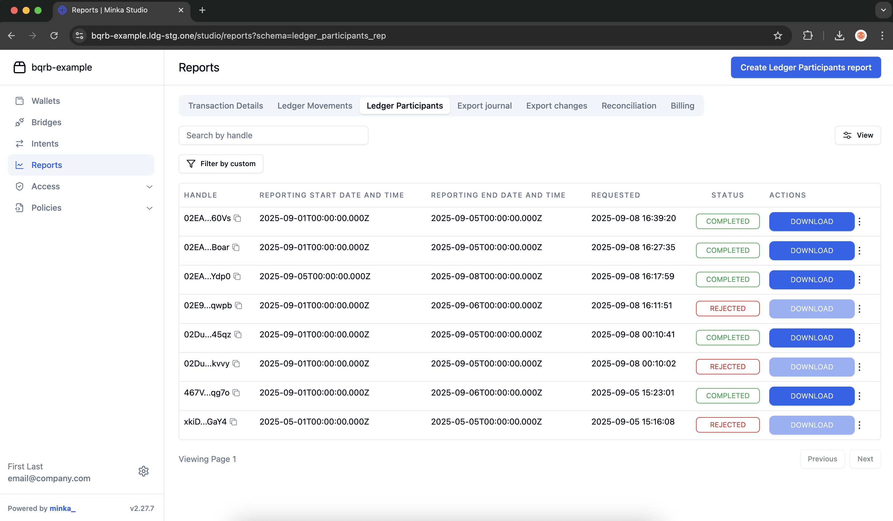Switch to Reconciliation tab
The image size is (893, 521).
click(x=629, y=106)
